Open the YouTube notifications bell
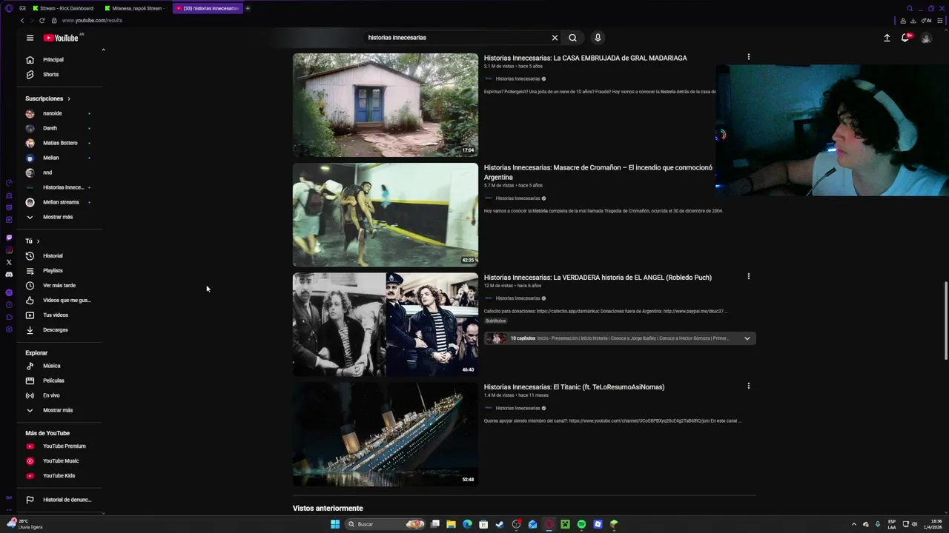 pyautogui.click(x=905, y=38)
